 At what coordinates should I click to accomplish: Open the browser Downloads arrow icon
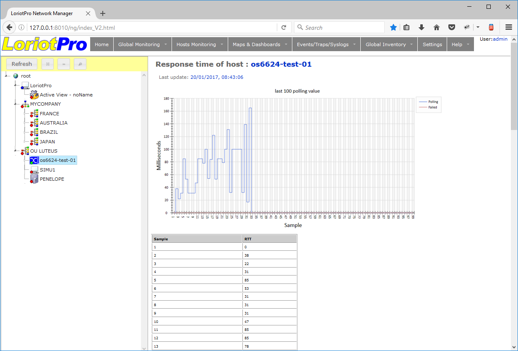pyautogui.click(x=422, y=27)
